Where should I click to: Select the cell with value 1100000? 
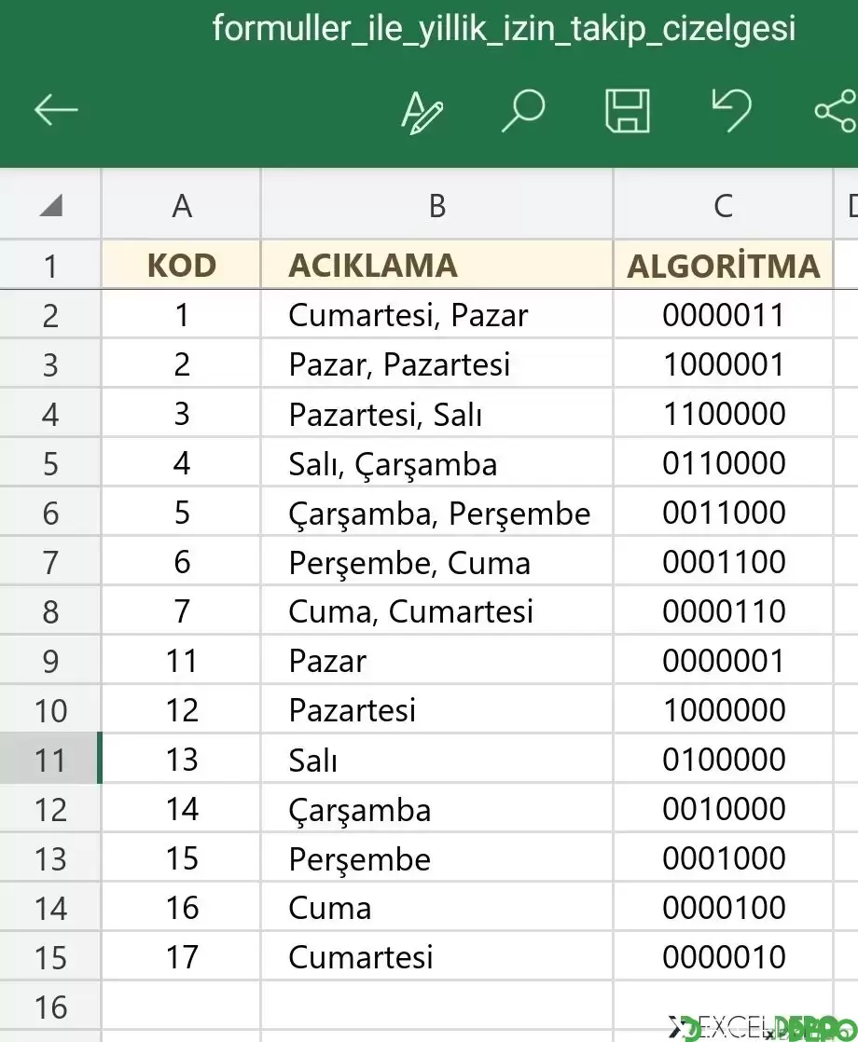pyautogui.click(x=723, y=413)
